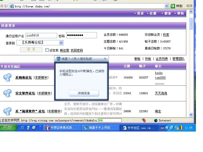Viewport: 203px width, 152px height.
Task: Click the page scrollbar down arrow
Action: [x=191, y=115]
